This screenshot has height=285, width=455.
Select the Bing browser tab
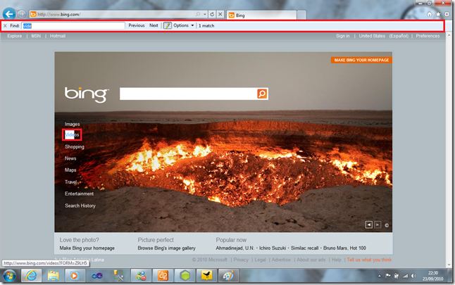(261, 15)
